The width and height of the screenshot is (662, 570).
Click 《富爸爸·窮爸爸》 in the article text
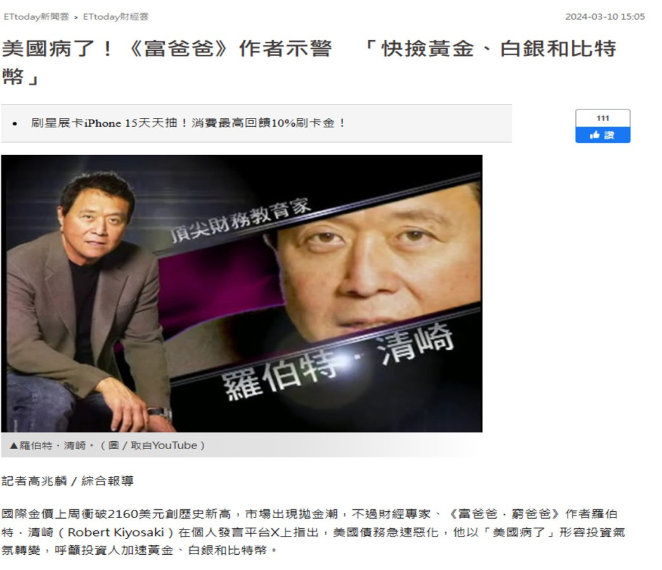pos(503,514)
